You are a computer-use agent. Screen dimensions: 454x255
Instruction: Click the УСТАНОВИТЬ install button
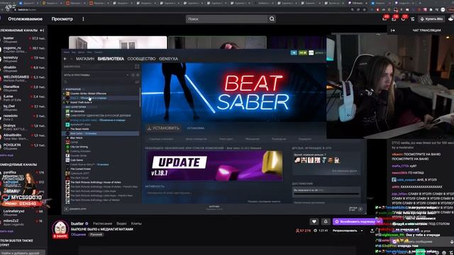coord(164,128)
